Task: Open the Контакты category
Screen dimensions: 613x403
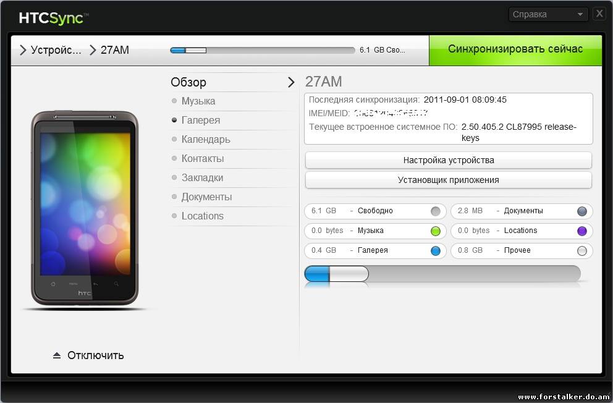Action: 202,159
